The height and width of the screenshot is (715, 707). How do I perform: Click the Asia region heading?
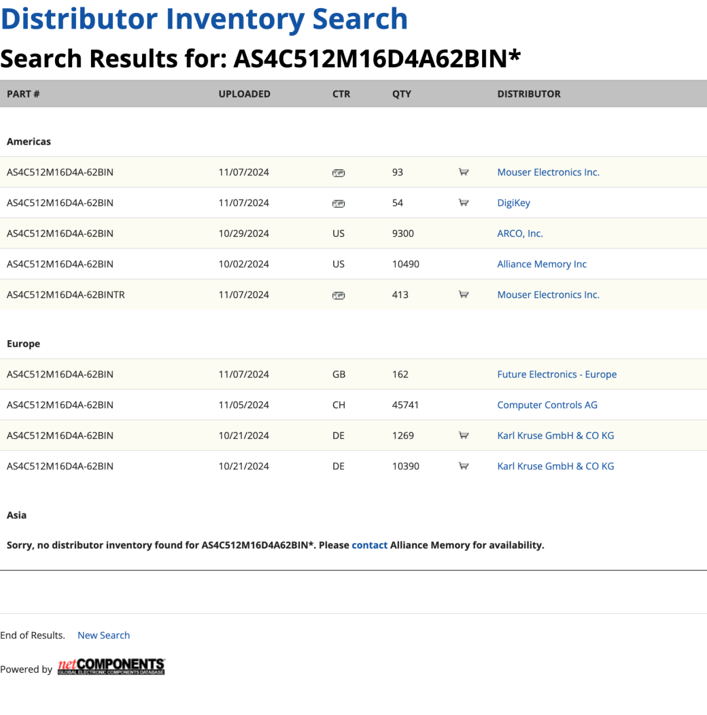click(x=16, y=515)
